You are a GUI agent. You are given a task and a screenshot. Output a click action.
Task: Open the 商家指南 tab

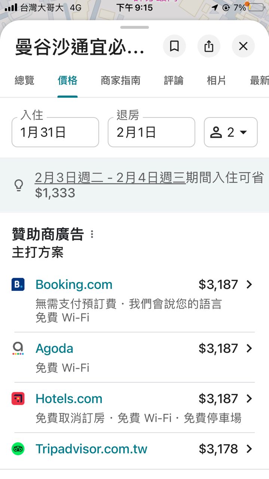click(120, 80)
